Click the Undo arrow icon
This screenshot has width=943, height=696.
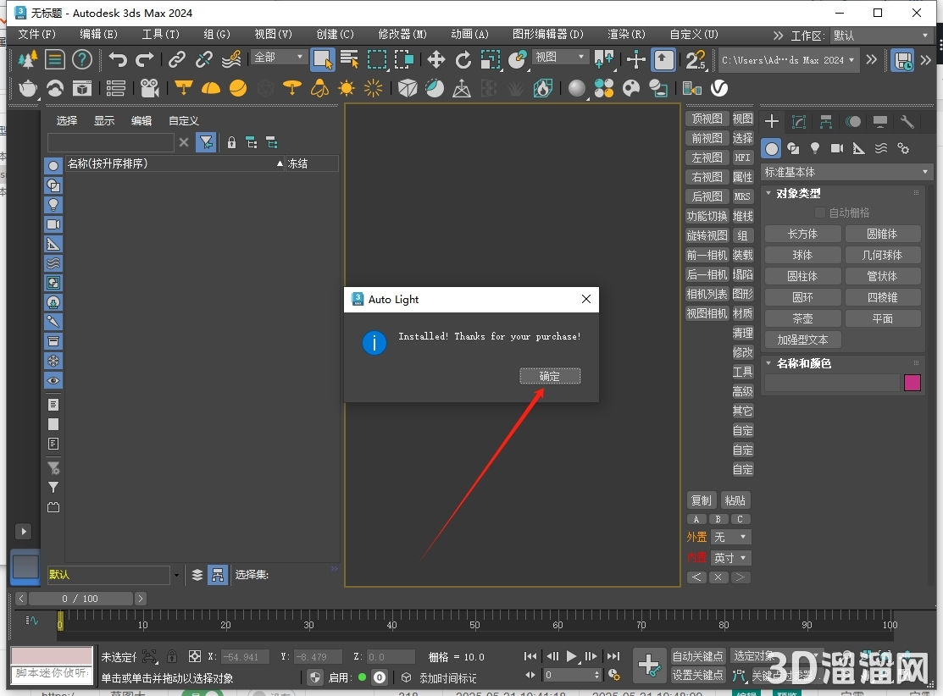(x=118, y=59)
